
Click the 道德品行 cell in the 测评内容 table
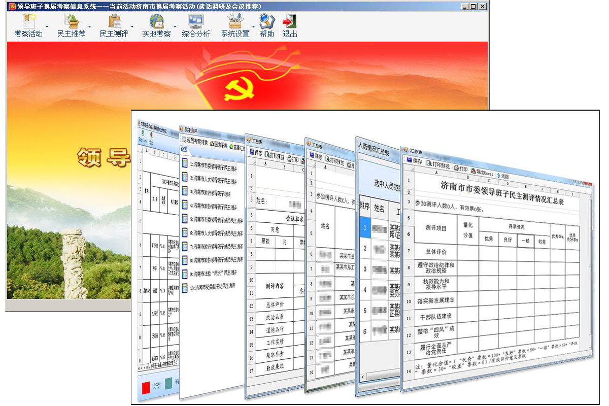pos(276,329)
